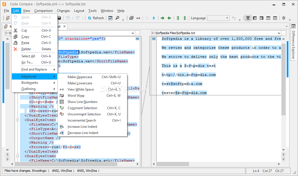The image size is (298, 176).
Task: Open the magnifier find tool
Action: [117, 18]
